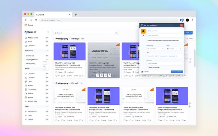Image resolution: width=218 pixels, height=136 pixels.
Task: Open the CurateIt extension icon in browser toolbar
Action: tap(182, 20)
